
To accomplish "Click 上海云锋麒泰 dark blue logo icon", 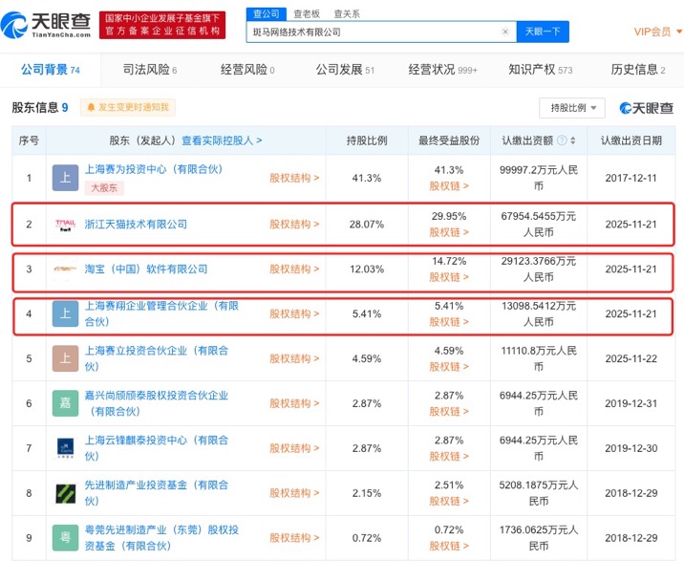I will point(65,448).
